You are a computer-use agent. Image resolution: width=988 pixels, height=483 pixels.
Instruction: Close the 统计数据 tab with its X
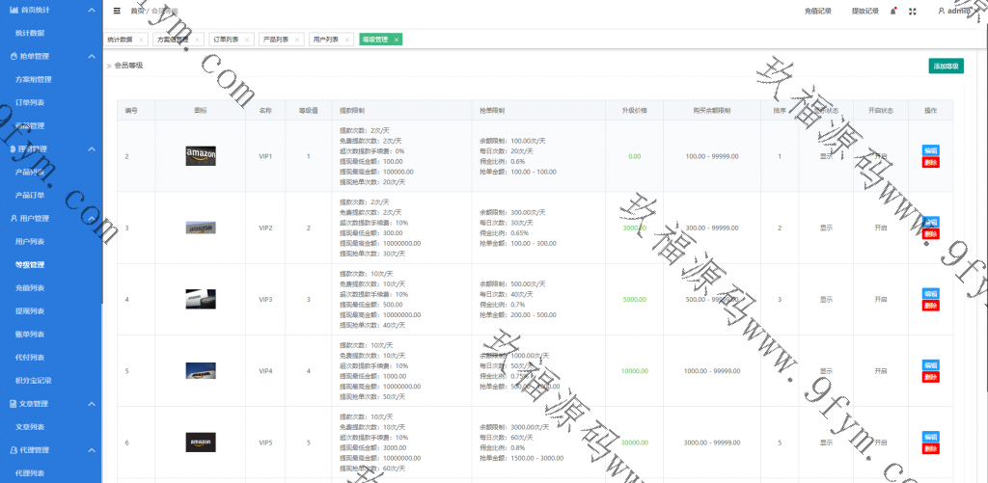tap(141, 40)
